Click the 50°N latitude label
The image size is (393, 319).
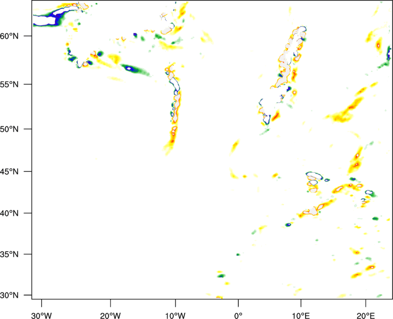tap(9, 129)
